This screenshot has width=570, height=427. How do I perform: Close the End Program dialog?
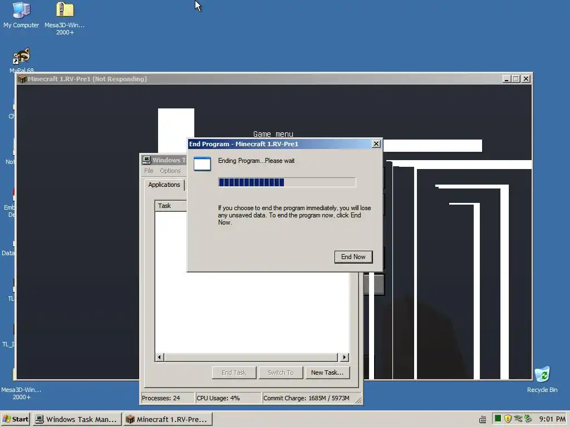[376, 144]
